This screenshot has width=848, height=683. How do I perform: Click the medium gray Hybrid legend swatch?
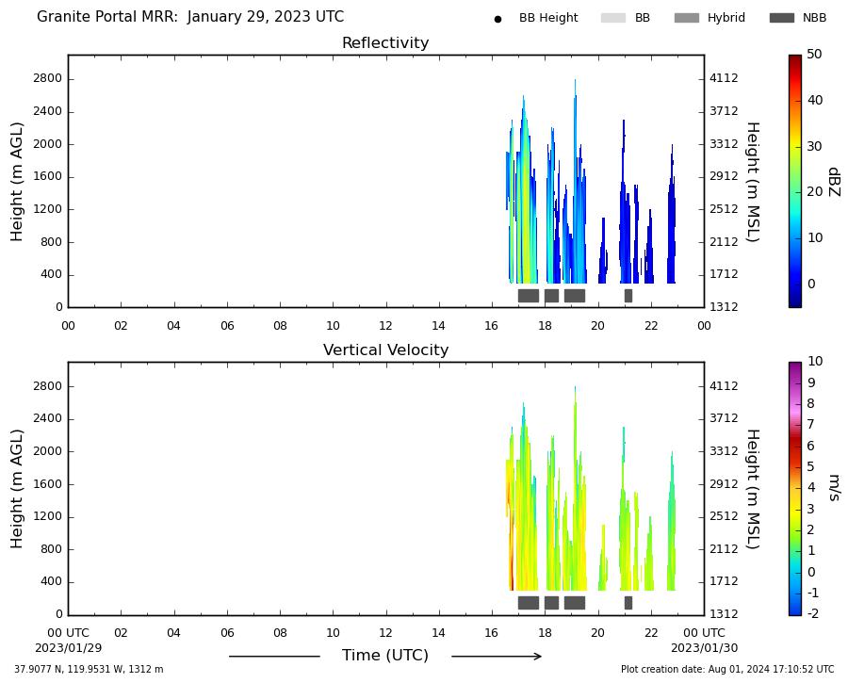click(687, 18)
